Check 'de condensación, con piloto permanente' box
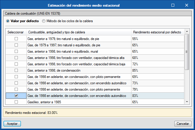This screenshot has width=195, height=130. [16, 89]
